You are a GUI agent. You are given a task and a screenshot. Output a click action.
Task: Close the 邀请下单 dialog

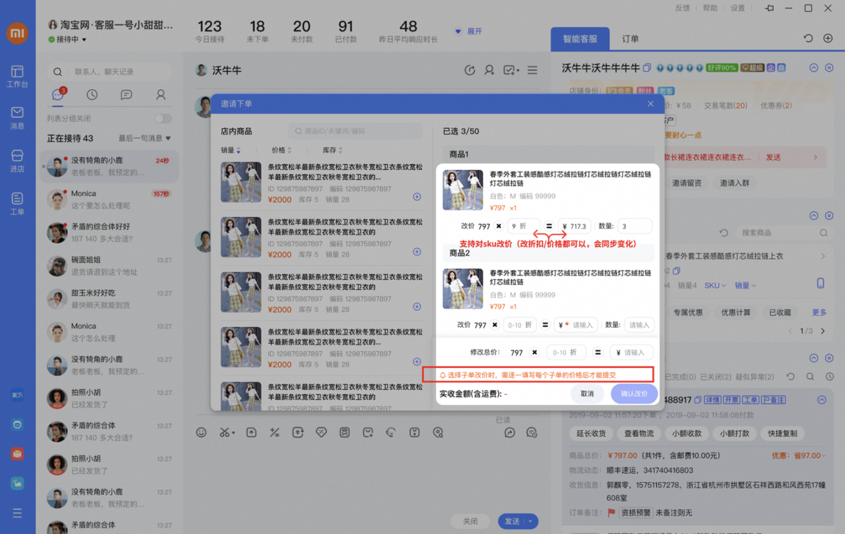pos(650,104)
